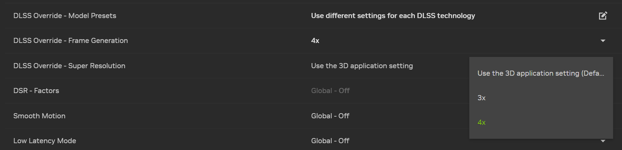Click the 'Low Latency Mode' setting label
Image resolution: width=622 pixels, height=150 pixels.
click(45, 141)
